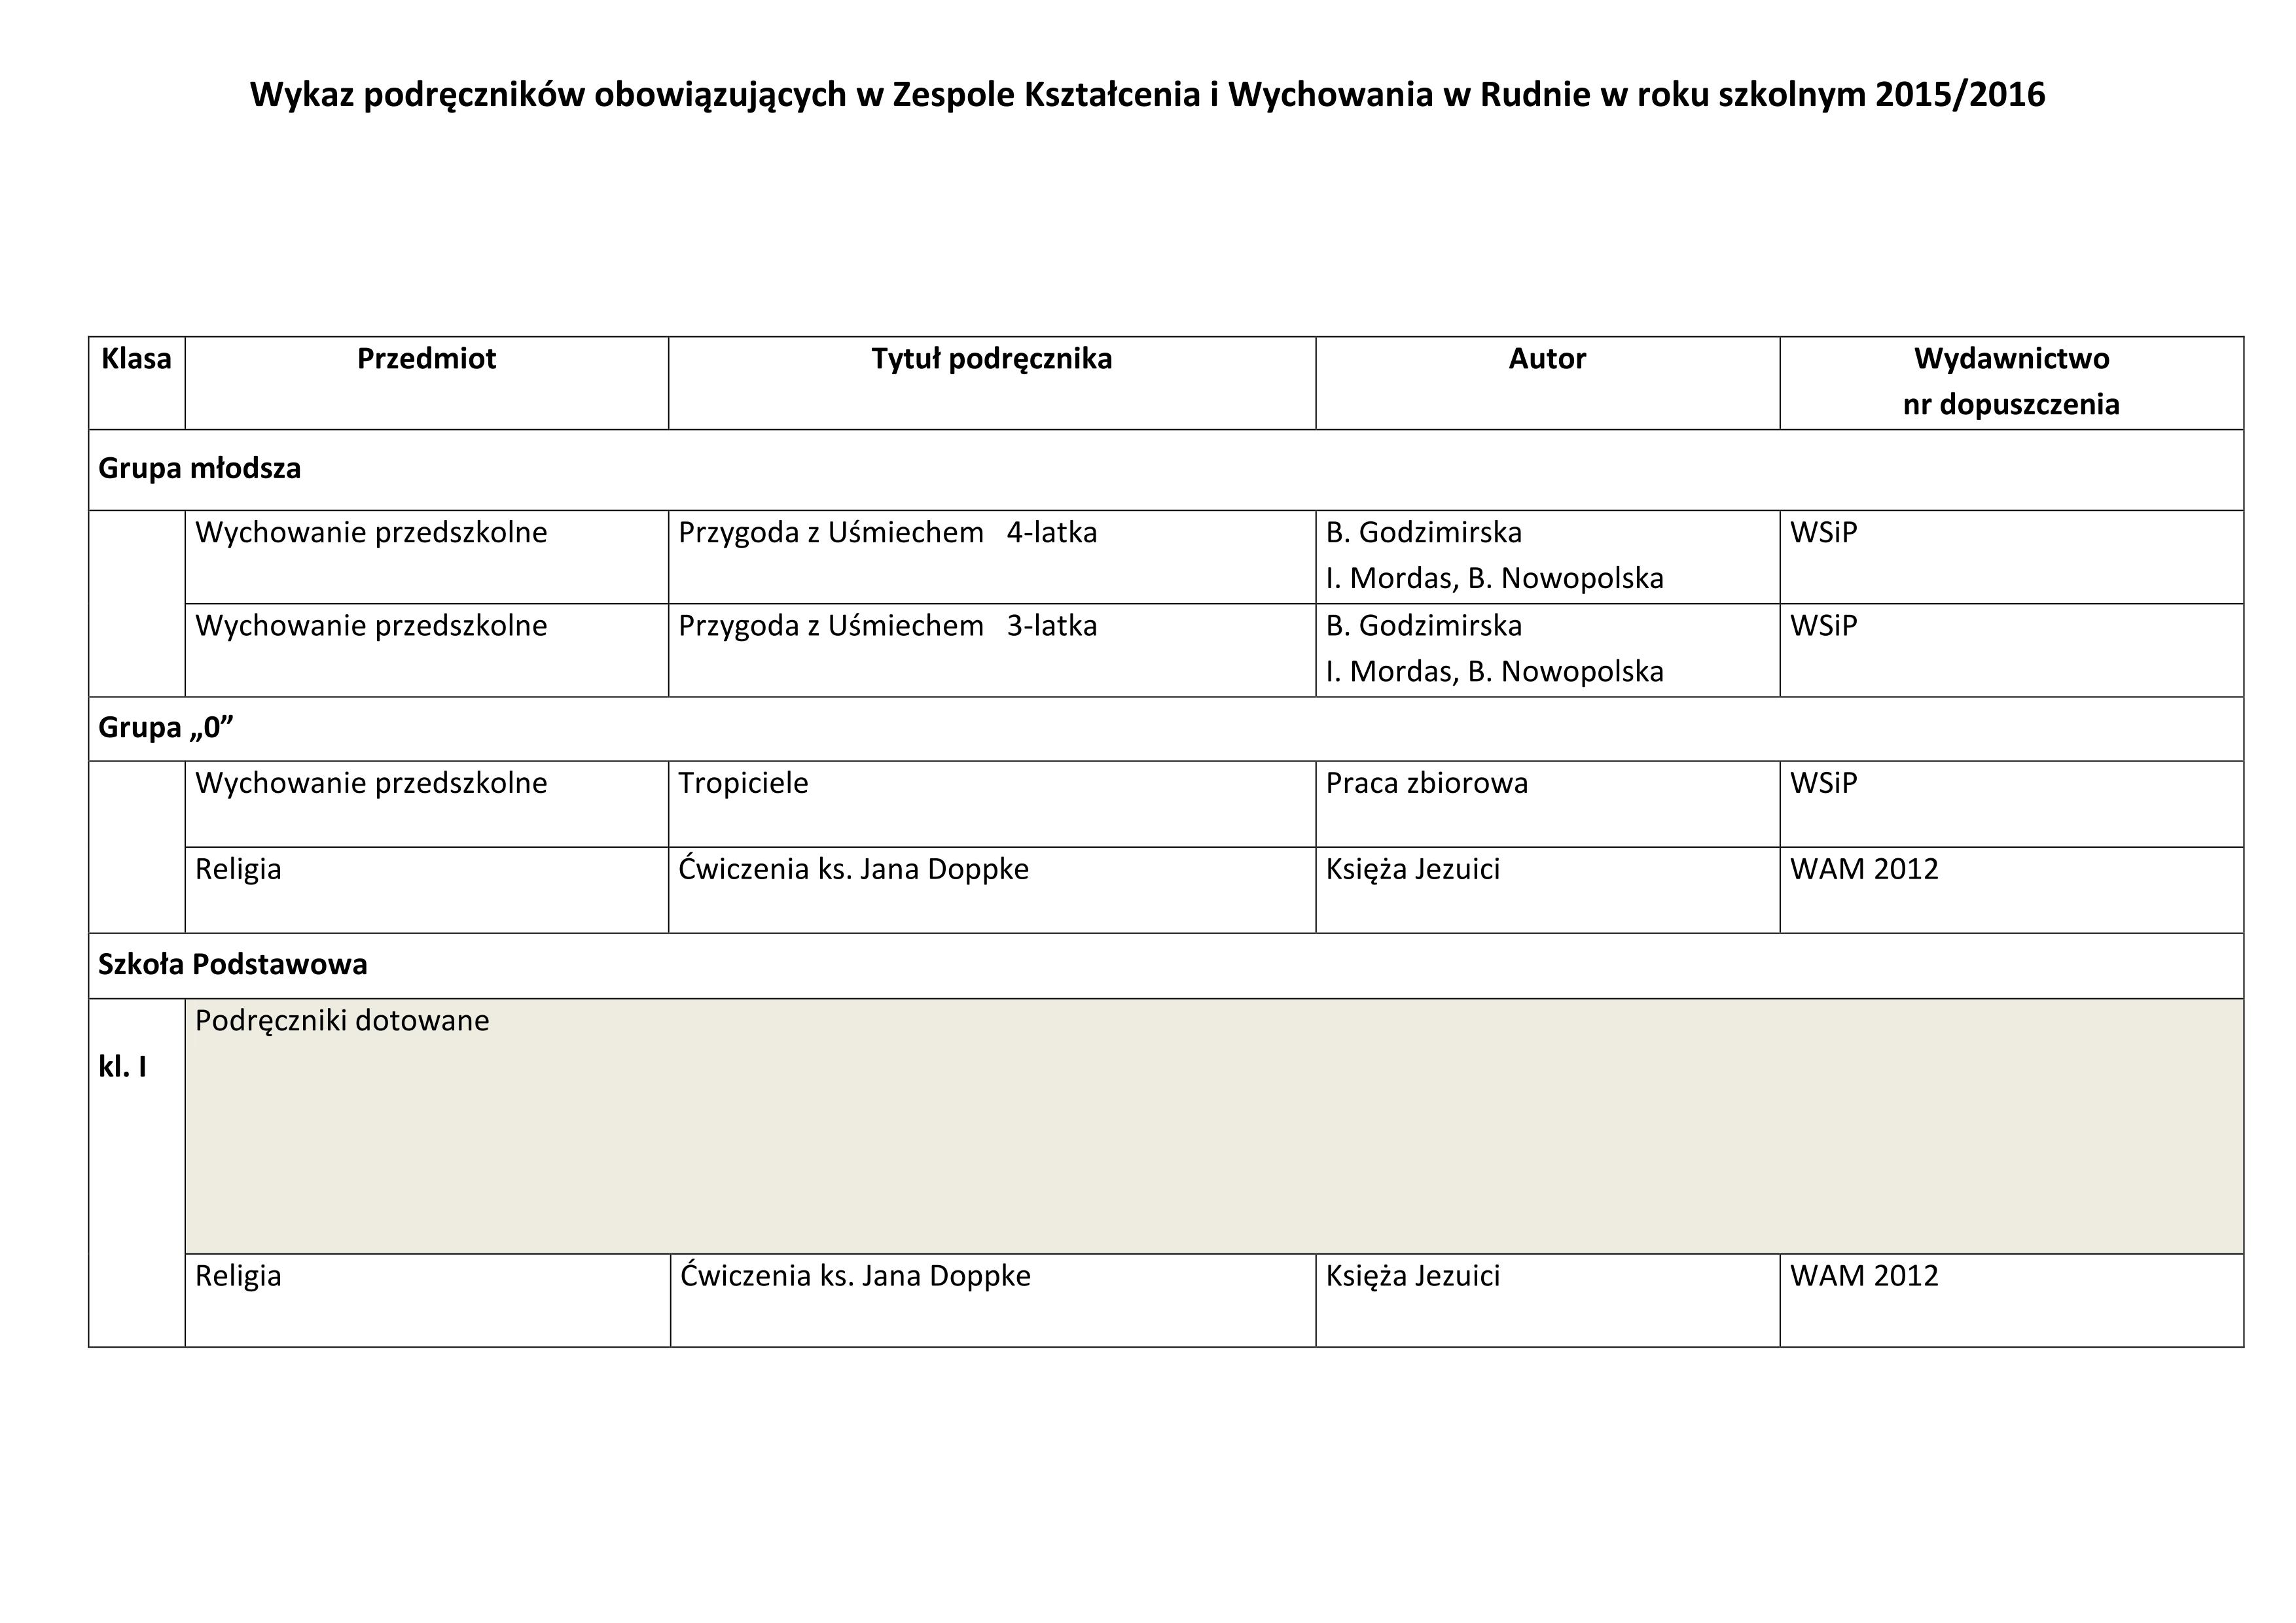
Task: Click the 'kl. I' class label
Action: [122, 1068]
